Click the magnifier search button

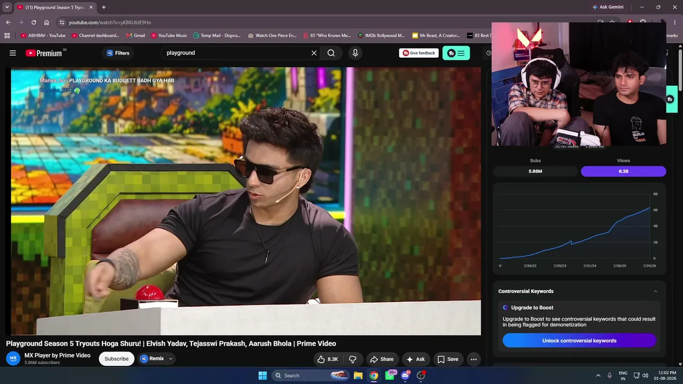331,53
